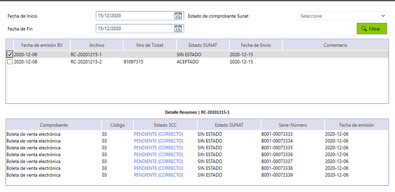This screenshot has width=395, height=192.
Task: Click Comentario column header
Action: point(335,45)
